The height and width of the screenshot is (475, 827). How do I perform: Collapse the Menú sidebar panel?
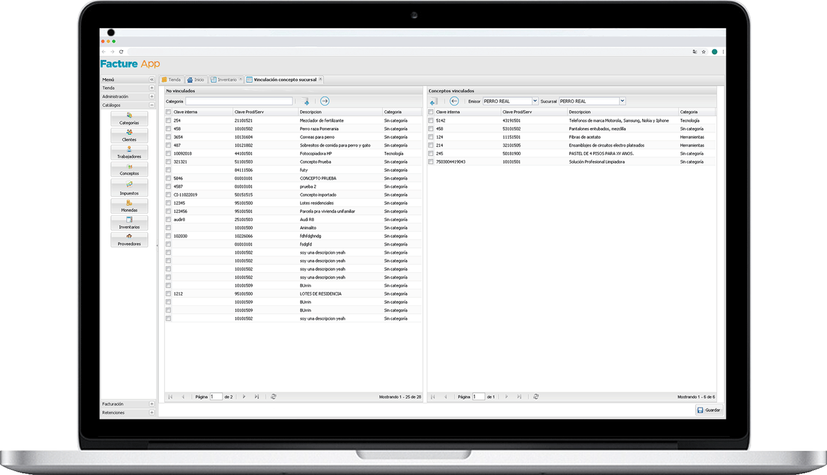pos(152,80)
